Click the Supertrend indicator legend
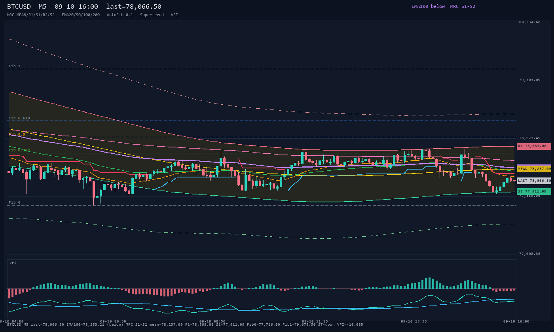554x332 pixels. (x=152, y=15)
